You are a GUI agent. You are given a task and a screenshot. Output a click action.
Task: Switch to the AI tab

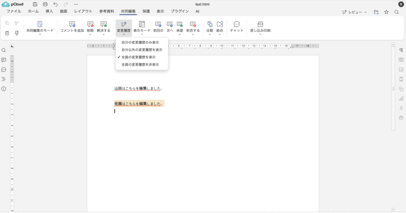click(197, 11)
